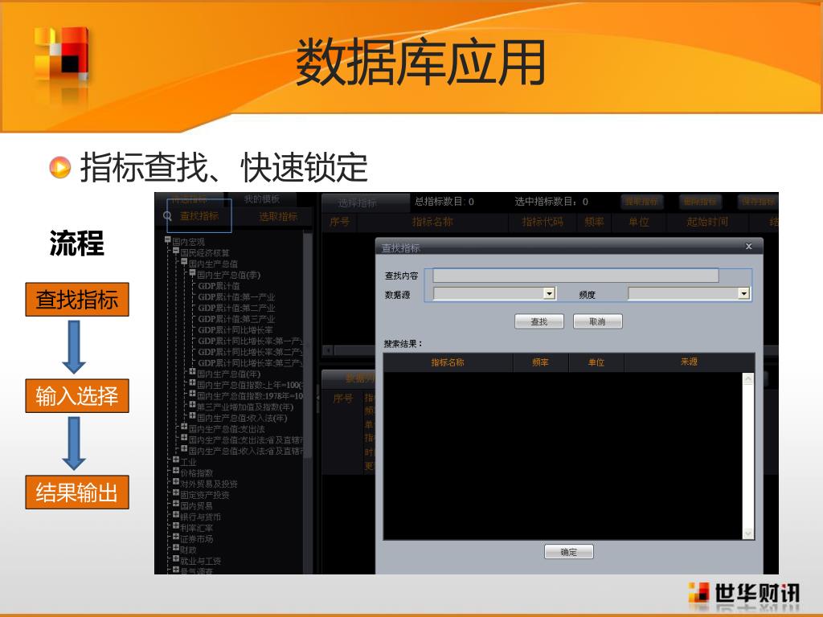Click 频率 header of the main table
The height and width of the screenshot is (617, 823).
click(x=594, y=222)
